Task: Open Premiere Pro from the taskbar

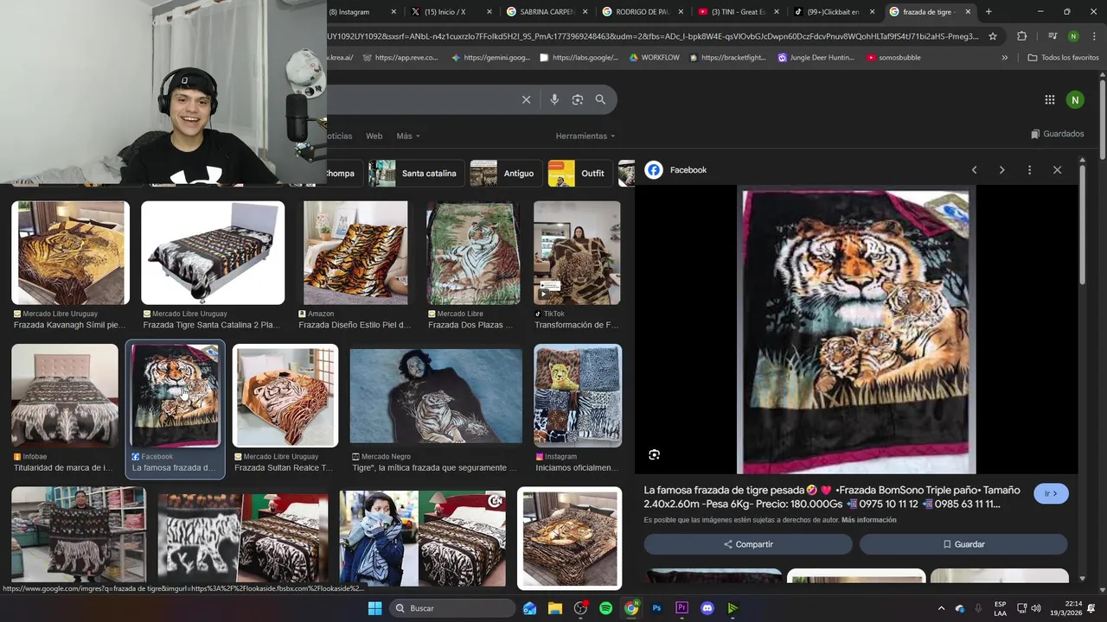Action: pyautogui.click(x=681, y=608)
